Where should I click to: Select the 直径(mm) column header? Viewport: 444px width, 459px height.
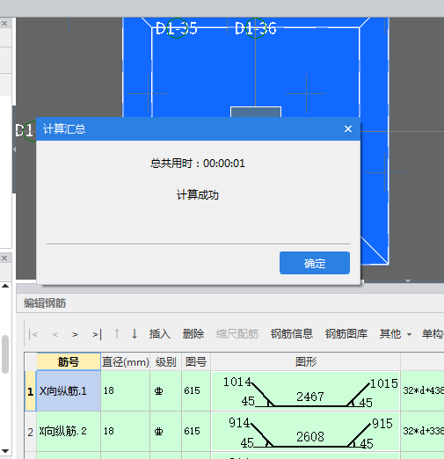(126, 361)
